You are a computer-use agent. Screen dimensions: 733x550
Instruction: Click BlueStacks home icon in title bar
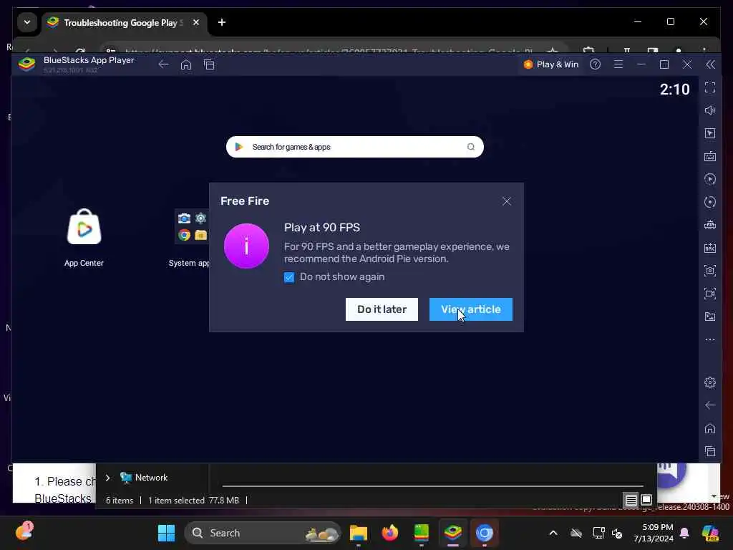coord(186,64)
